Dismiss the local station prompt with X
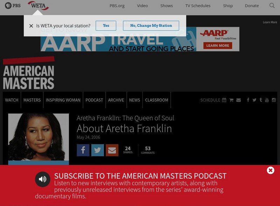This screenshot has height=206, width=280. click(31, 26)
